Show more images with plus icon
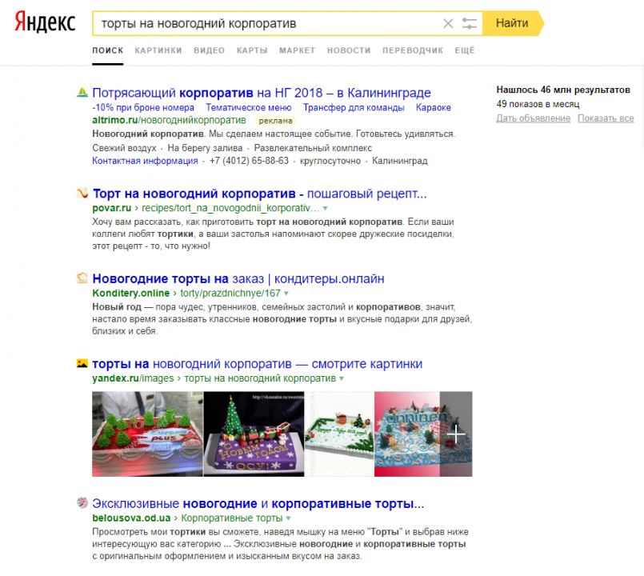644x576 pixels. (456, 434)
